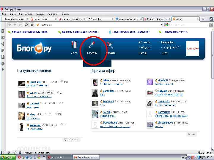Screen dimensions: 214x160
Task: Open new tab with plus button
Action: [x=203, y=19]
